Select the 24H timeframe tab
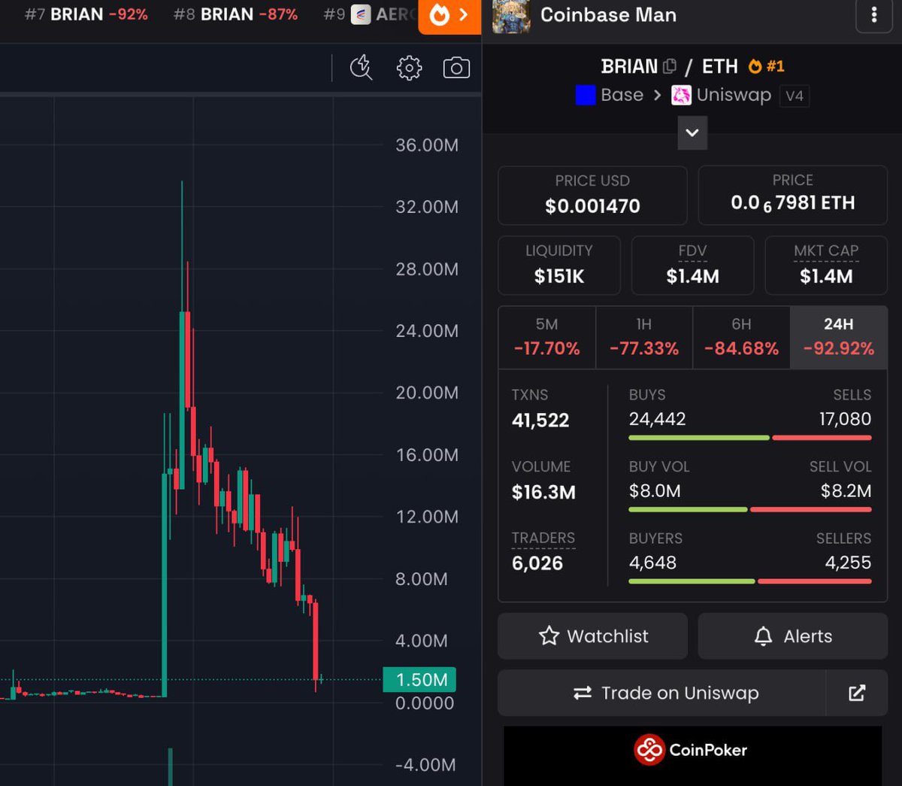The height and width of the screenshot is (786, 902). (x=839, y=337)
